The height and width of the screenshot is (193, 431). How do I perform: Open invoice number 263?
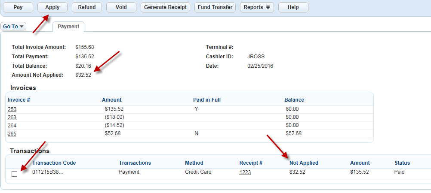click(x=12, y=117)
